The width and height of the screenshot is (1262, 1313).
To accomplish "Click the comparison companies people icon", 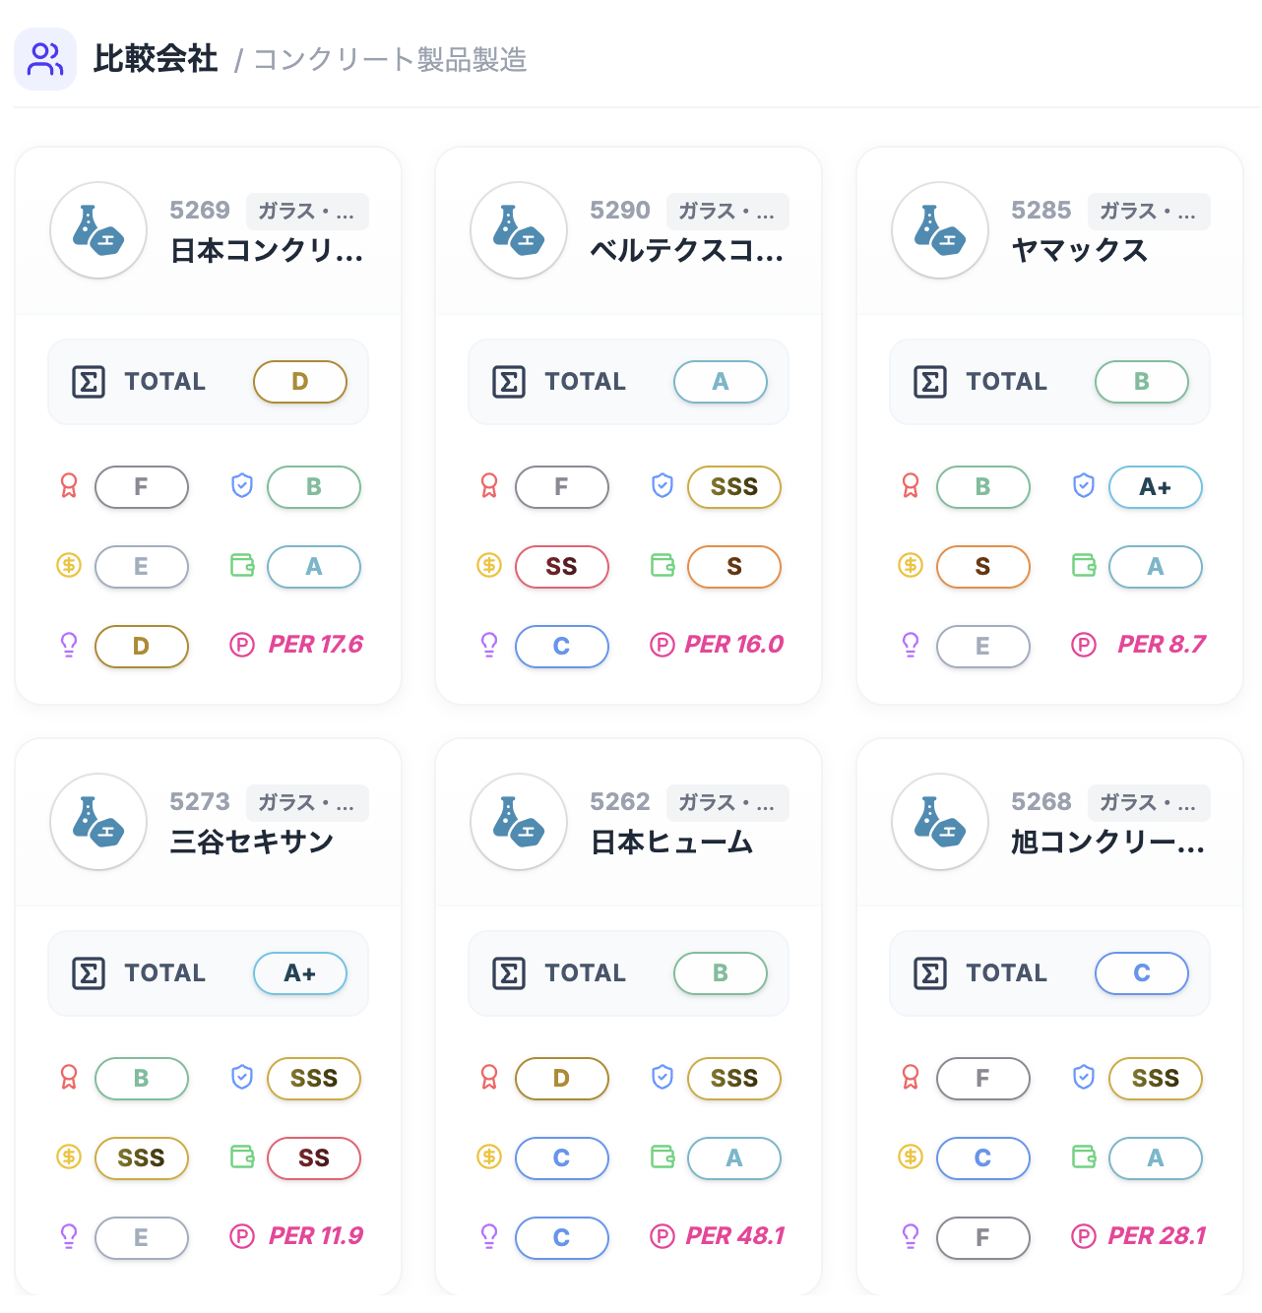I will (45, 59).
